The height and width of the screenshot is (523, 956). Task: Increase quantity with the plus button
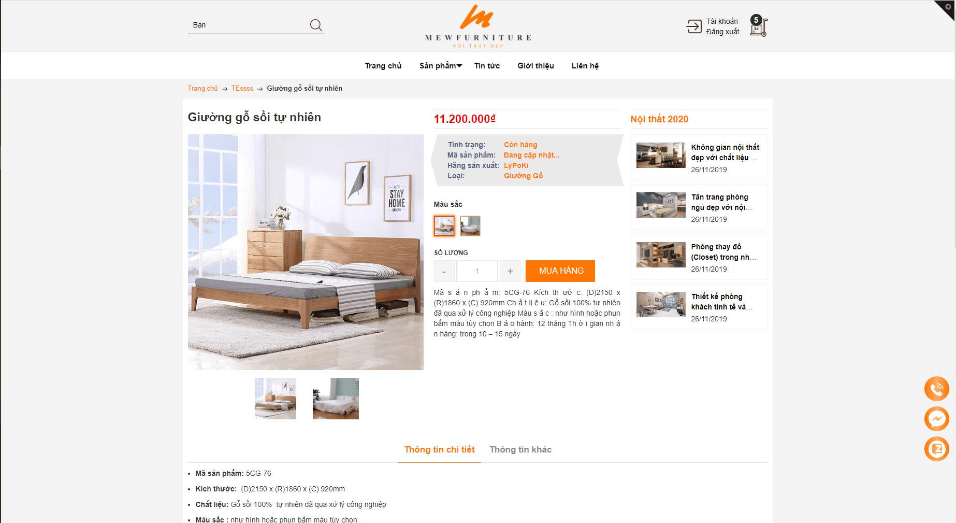(510, 271)
